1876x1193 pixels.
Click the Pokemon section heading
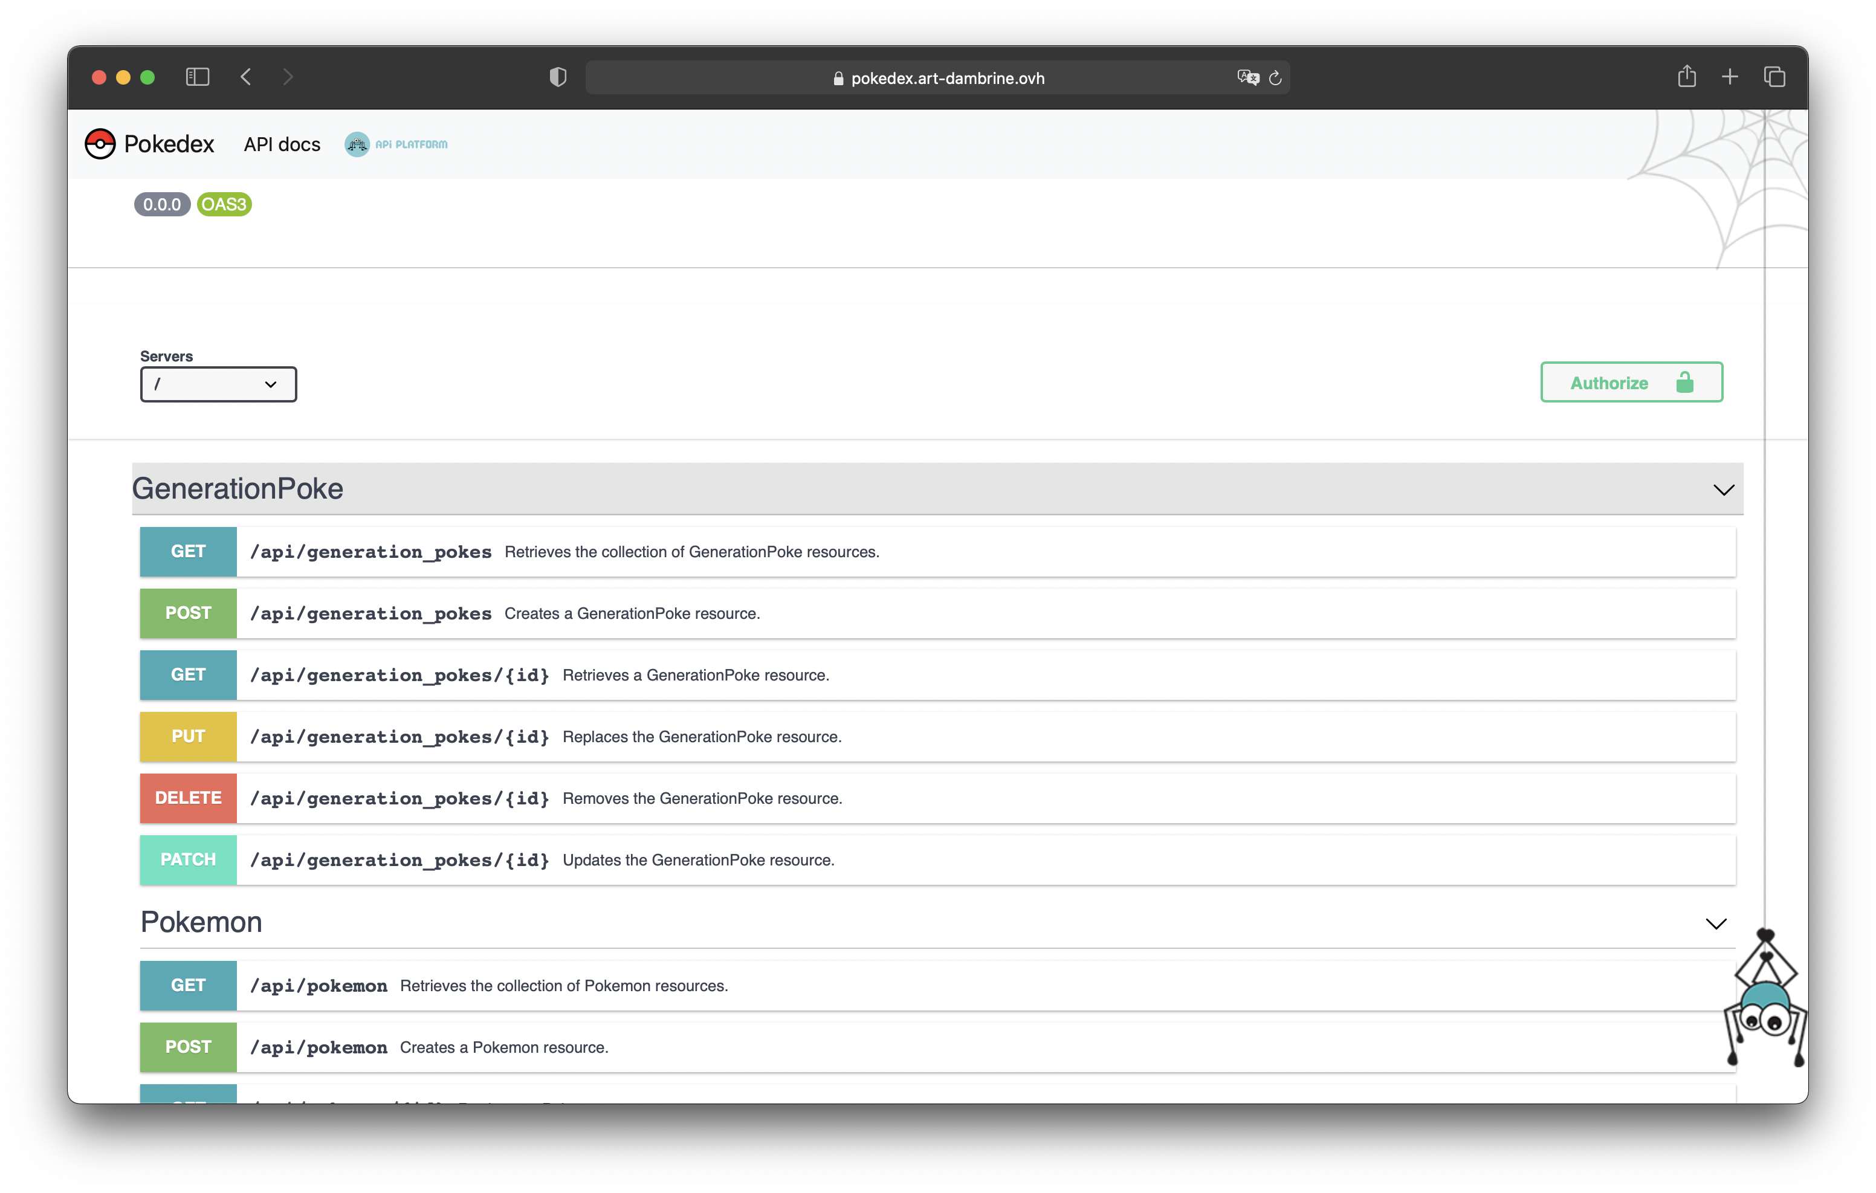coord(201,922)
